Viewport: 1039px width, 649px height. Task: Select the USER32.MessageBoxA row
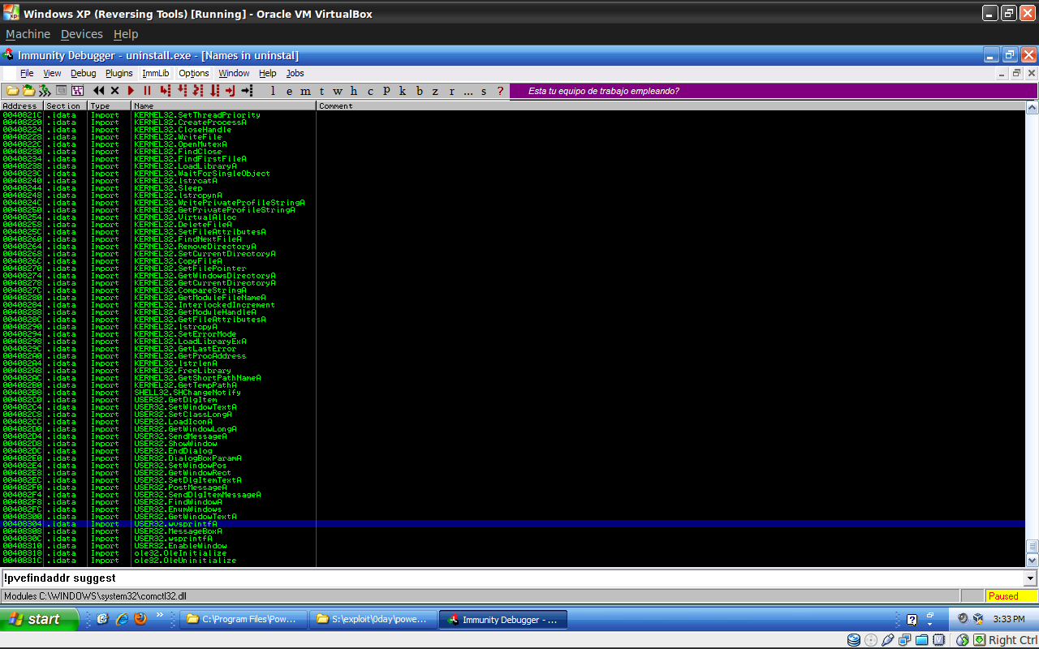[512, 531]
